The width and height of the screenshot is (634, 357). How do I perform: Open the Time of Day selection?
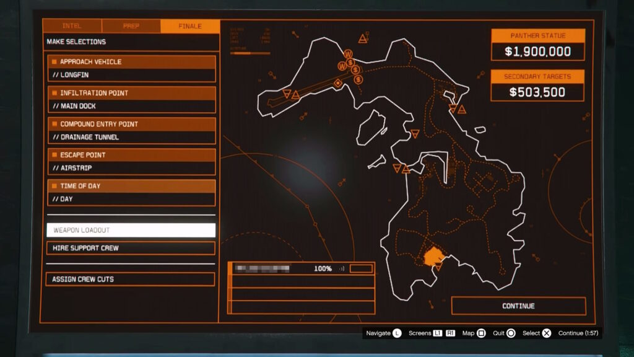pyautogui.click(x=131, y=193)
